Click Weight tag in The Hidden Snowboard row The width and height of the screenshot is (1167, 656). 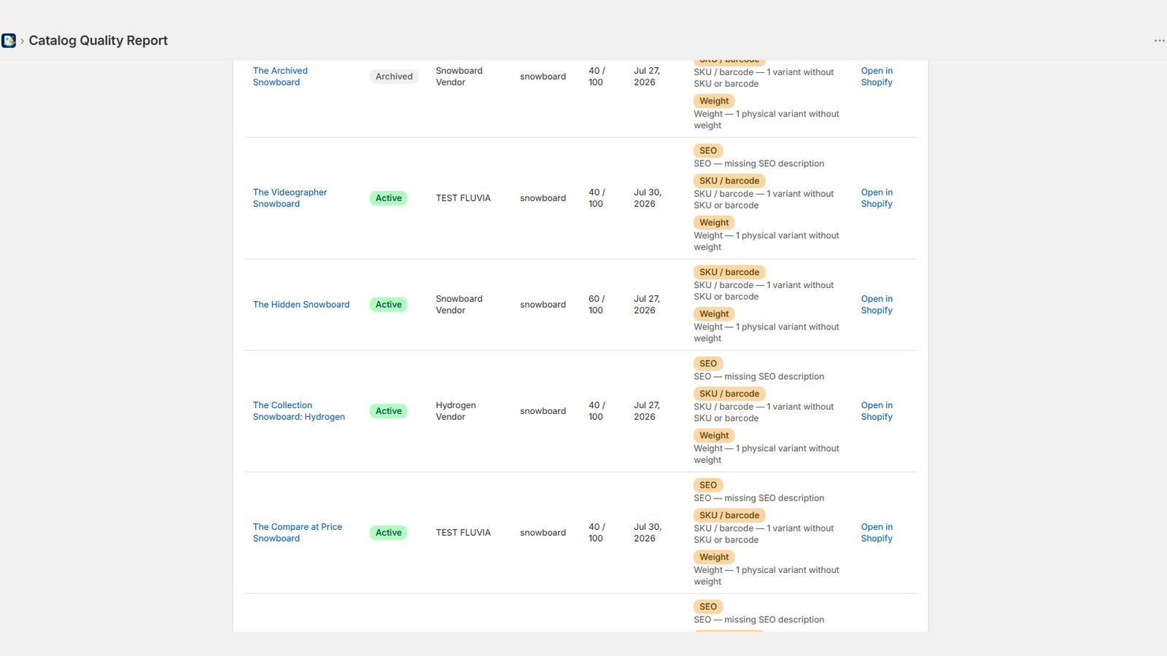[714, 314]
